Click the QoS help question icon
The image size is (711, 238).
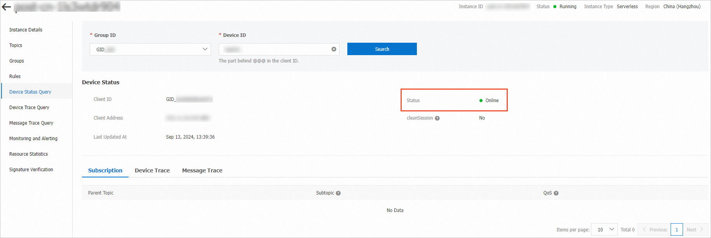(556, 193)
